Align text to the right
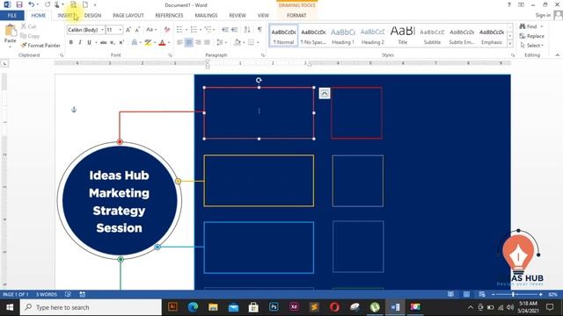The image size is (563, 316). coord(198,43)
